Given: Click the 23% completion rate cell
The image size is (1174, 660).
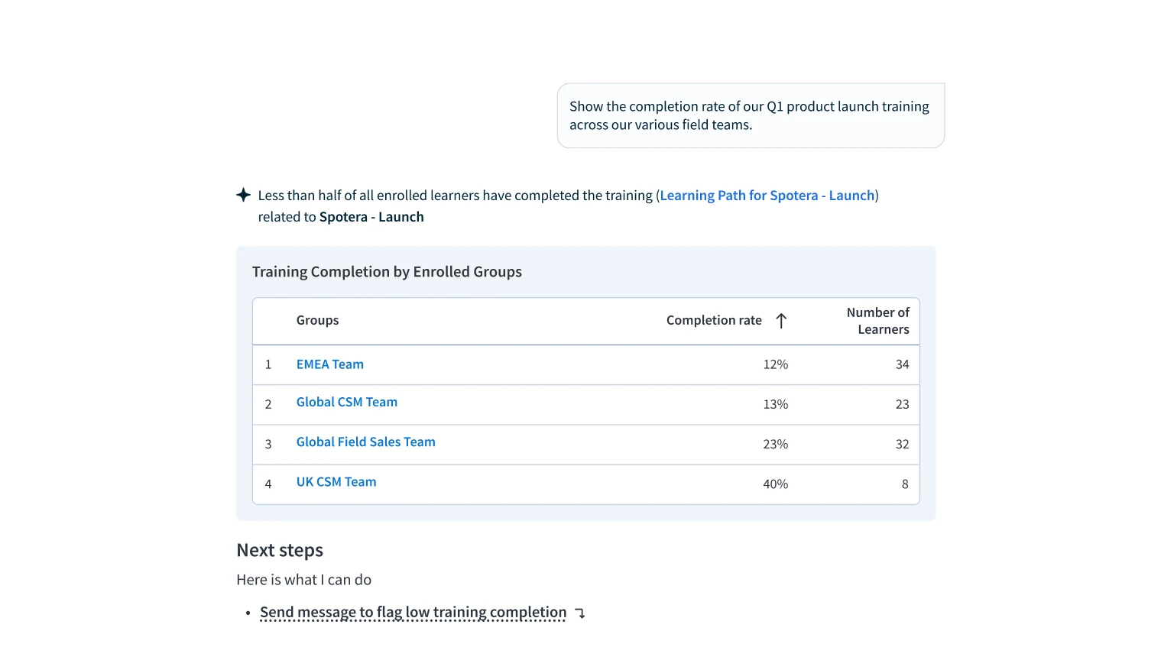Looking at the screenshot, I should point(775,444).
